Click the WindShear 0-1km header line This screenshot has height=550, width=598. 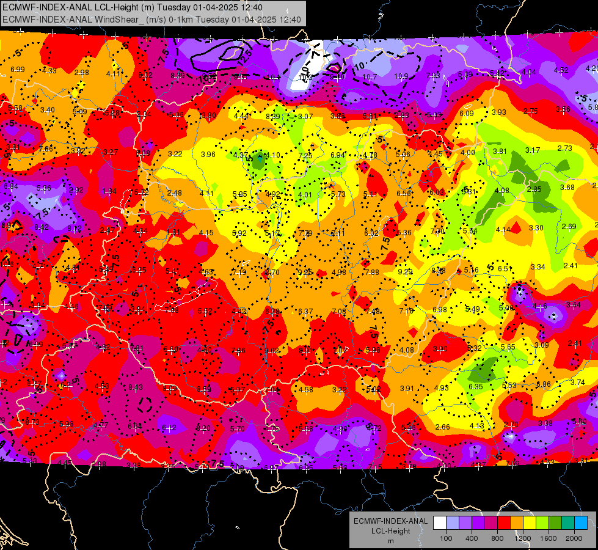tap(151, 20)
